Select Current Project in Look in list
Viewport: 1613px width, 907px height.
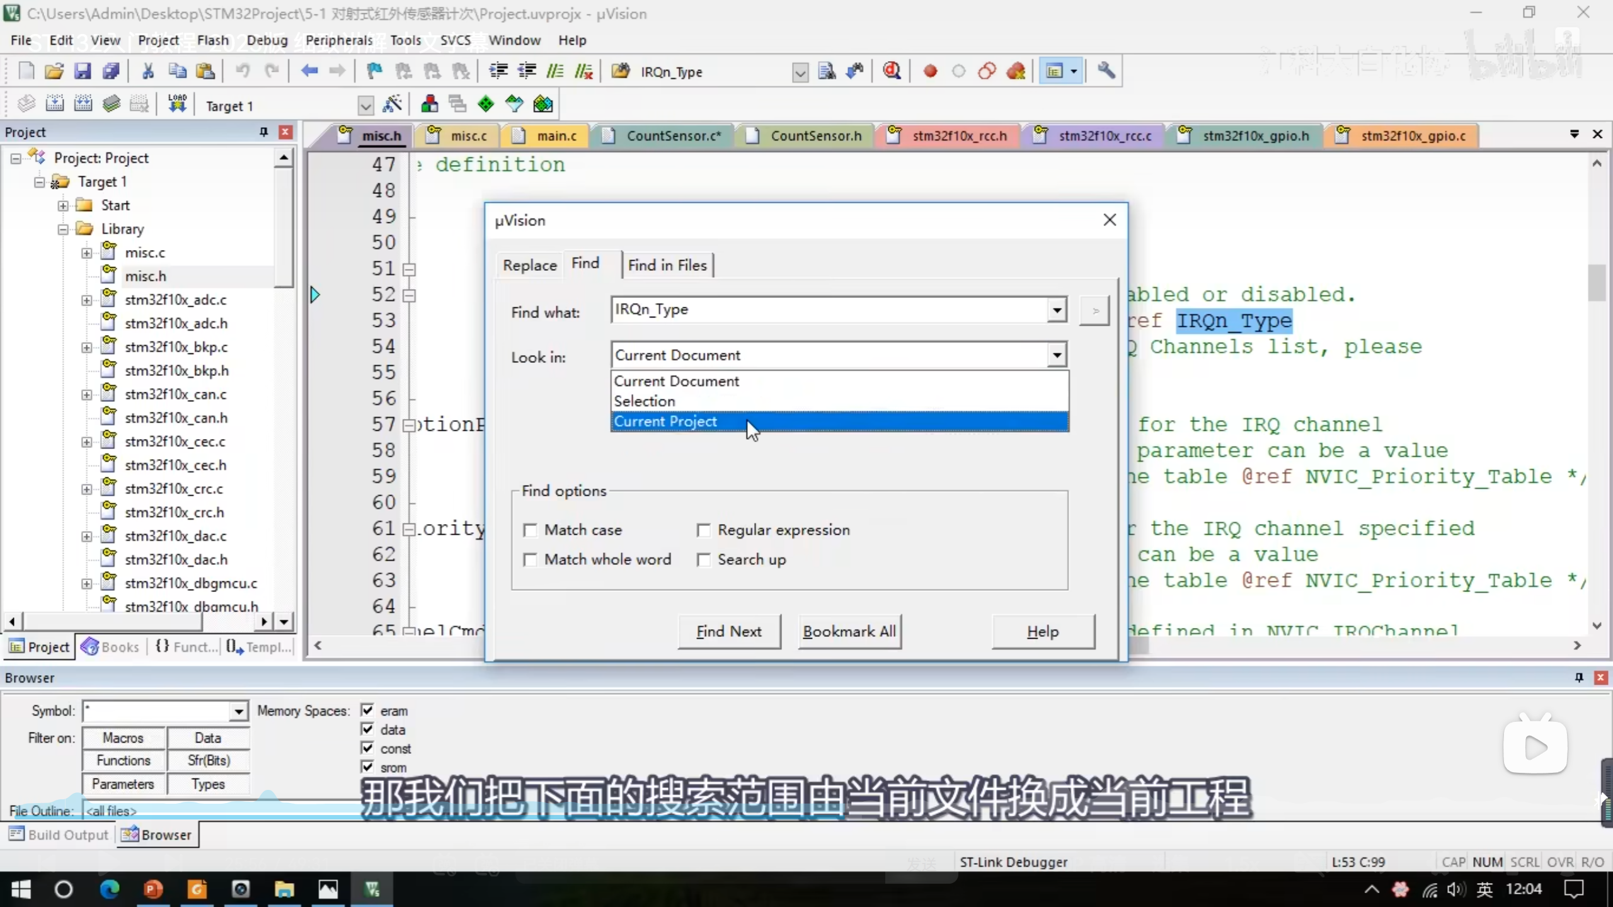665,421
